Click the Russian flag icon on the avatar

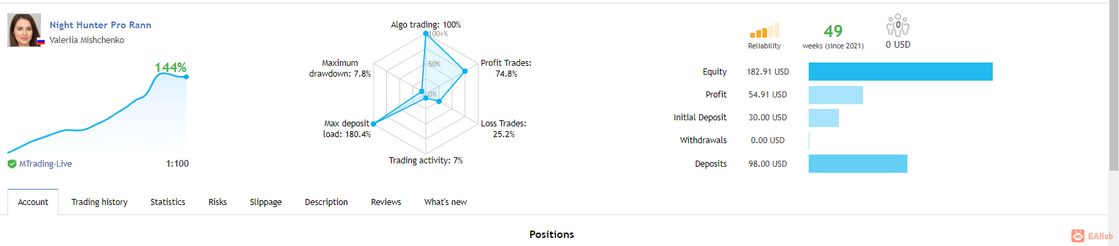41,42
